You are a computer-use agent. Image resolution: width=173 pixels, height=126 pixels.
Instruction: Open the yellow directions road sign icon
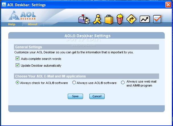(131, 19)
